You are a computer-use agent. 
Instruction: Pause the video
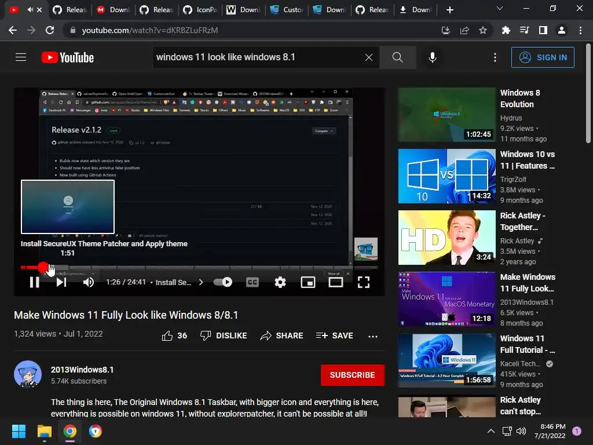pos(34,282)
